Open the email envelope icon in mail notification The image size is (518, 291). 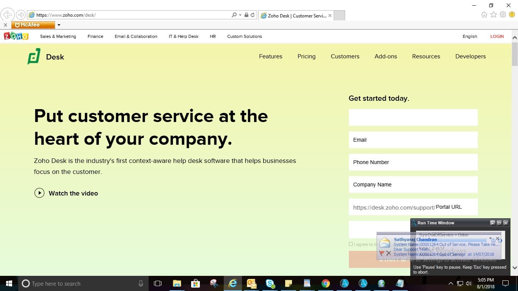385,242
